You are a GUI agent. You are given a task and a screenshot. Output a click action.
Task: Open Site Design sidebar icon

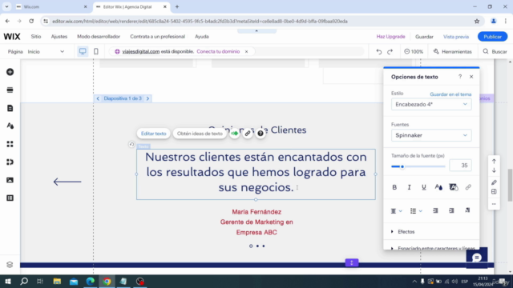pos(10,126)
